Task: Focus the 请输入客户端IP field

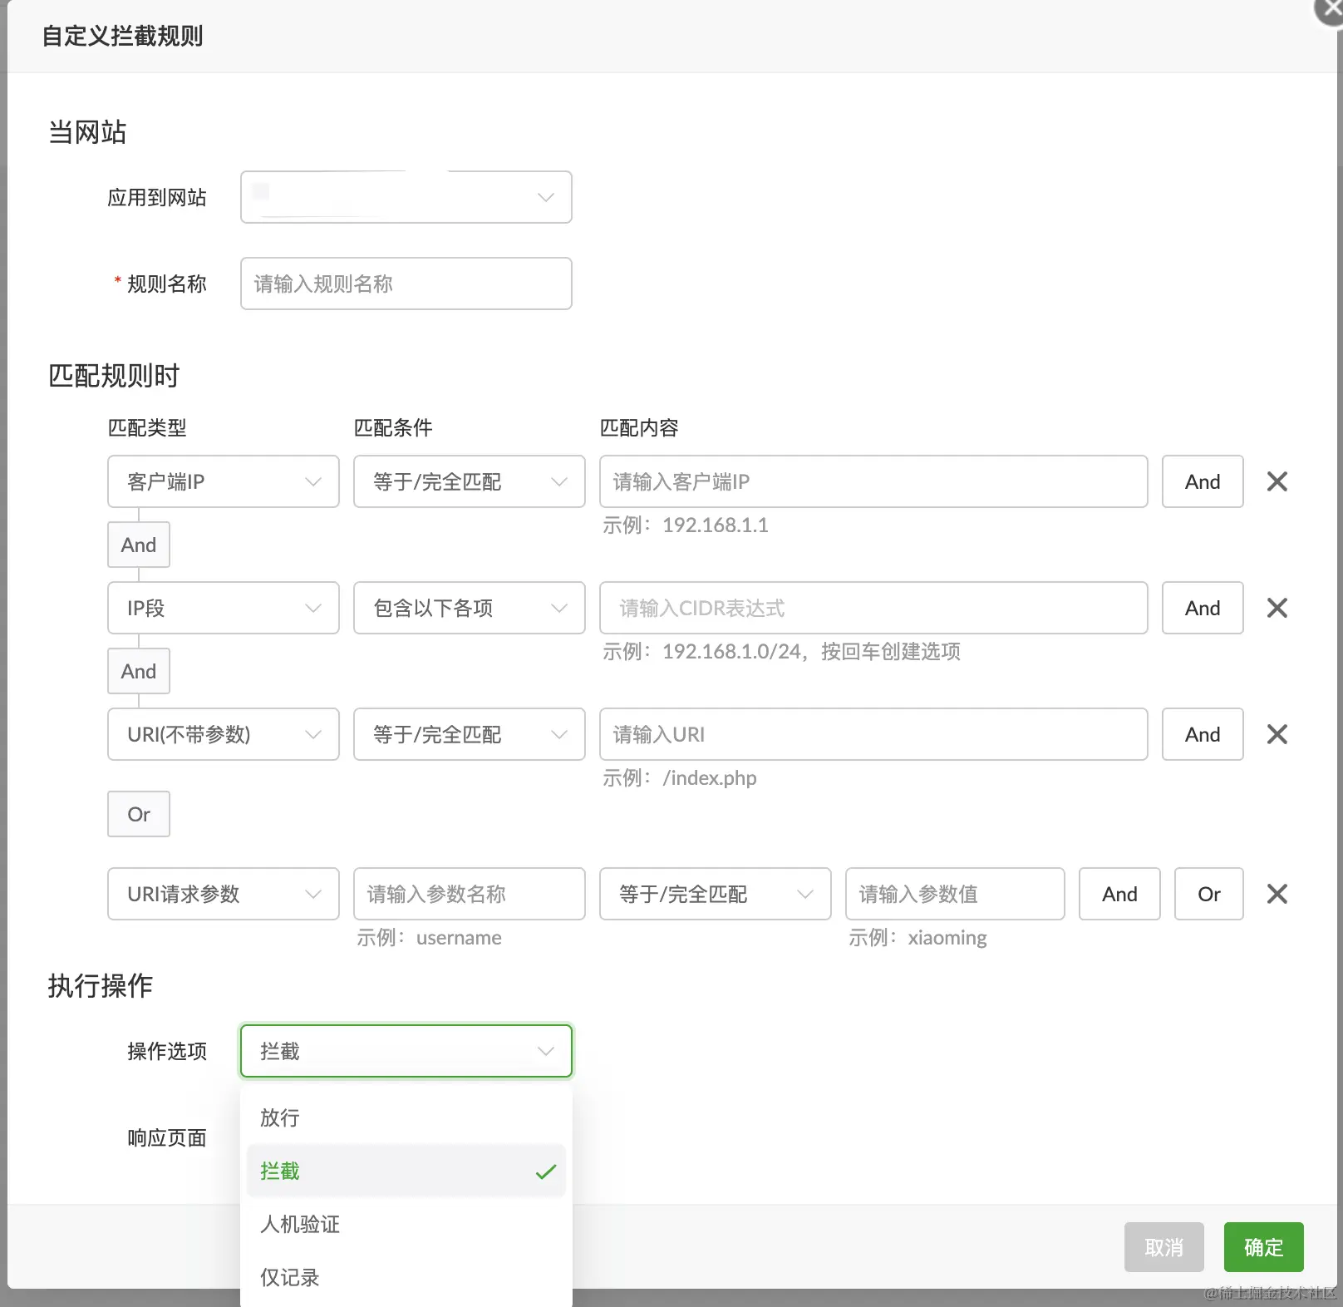Action: [x=873, y=481]
